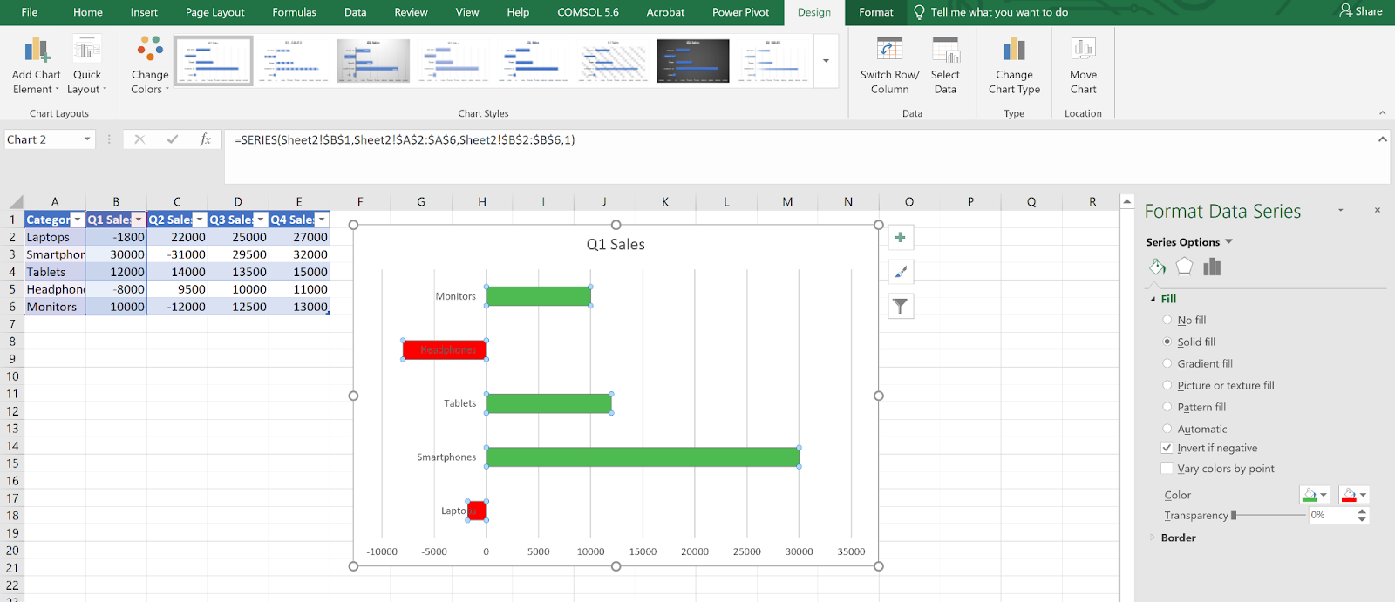This screenshot has height=602, width=1395.
Task: Click the Q1 Sales chart title
Action: [x=616, y=245]
